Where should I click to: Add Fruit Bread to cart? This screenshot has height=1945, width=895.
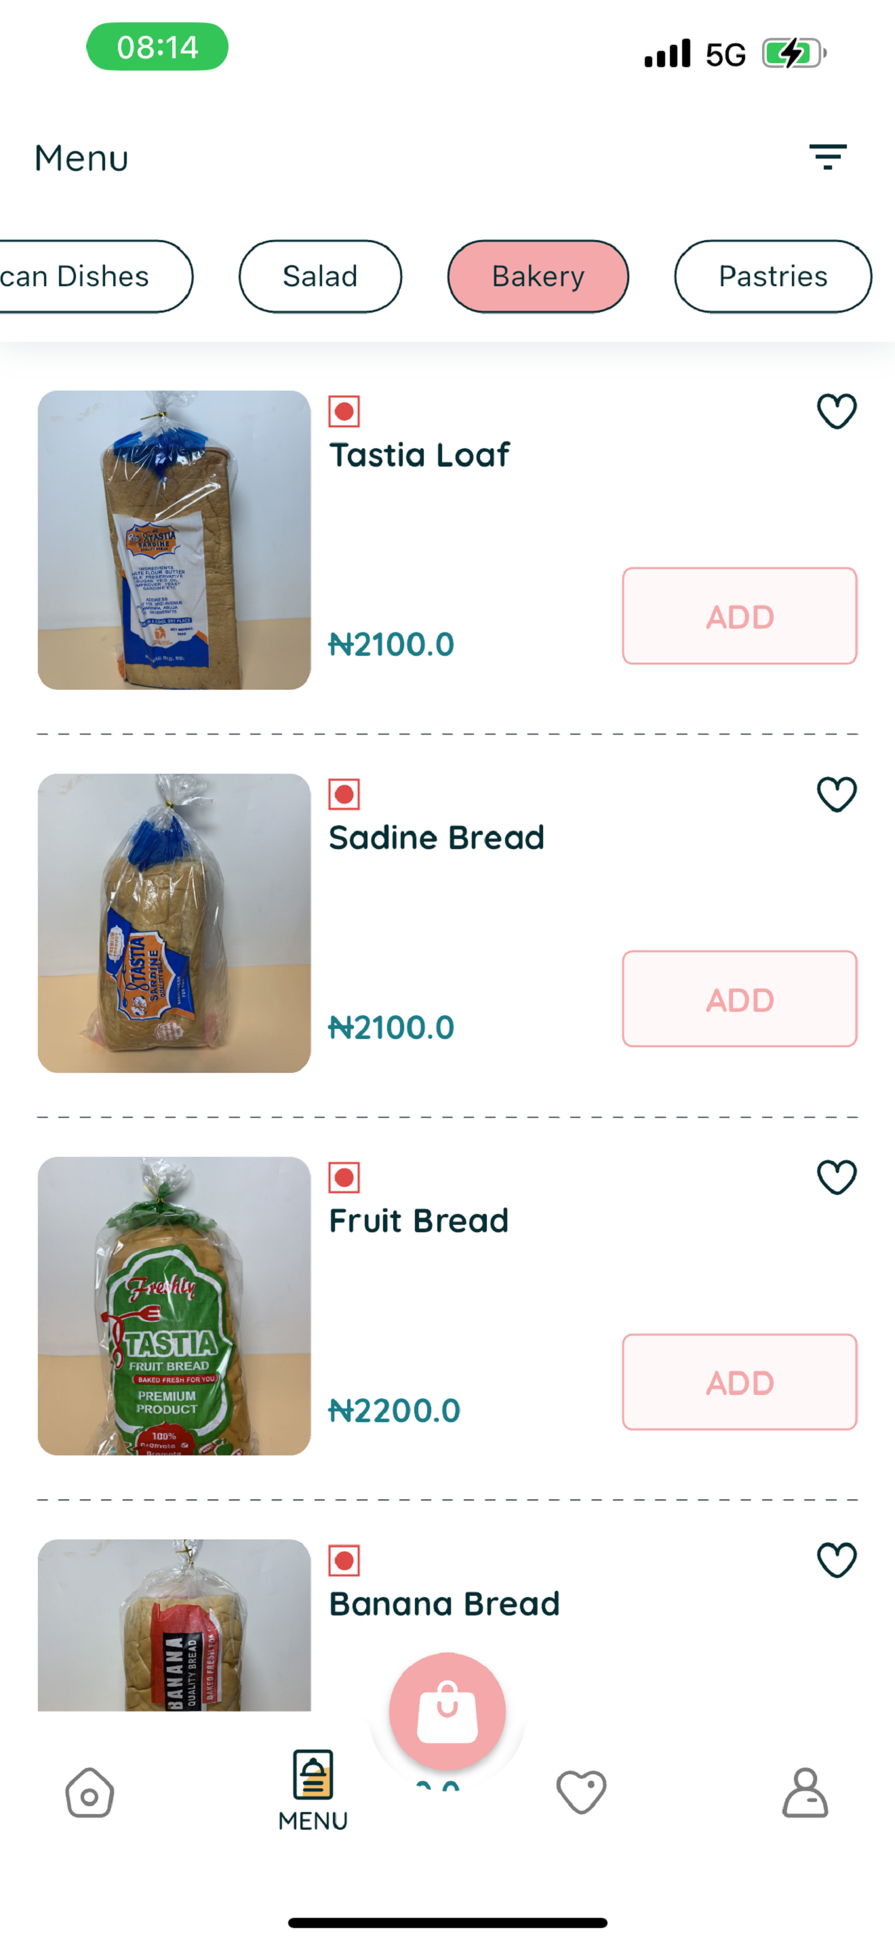[740, 1381]
